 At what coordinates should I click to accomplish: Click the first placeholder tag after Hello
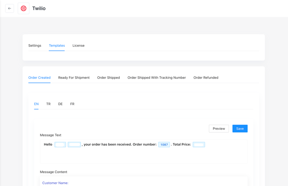tap(60, 145)
